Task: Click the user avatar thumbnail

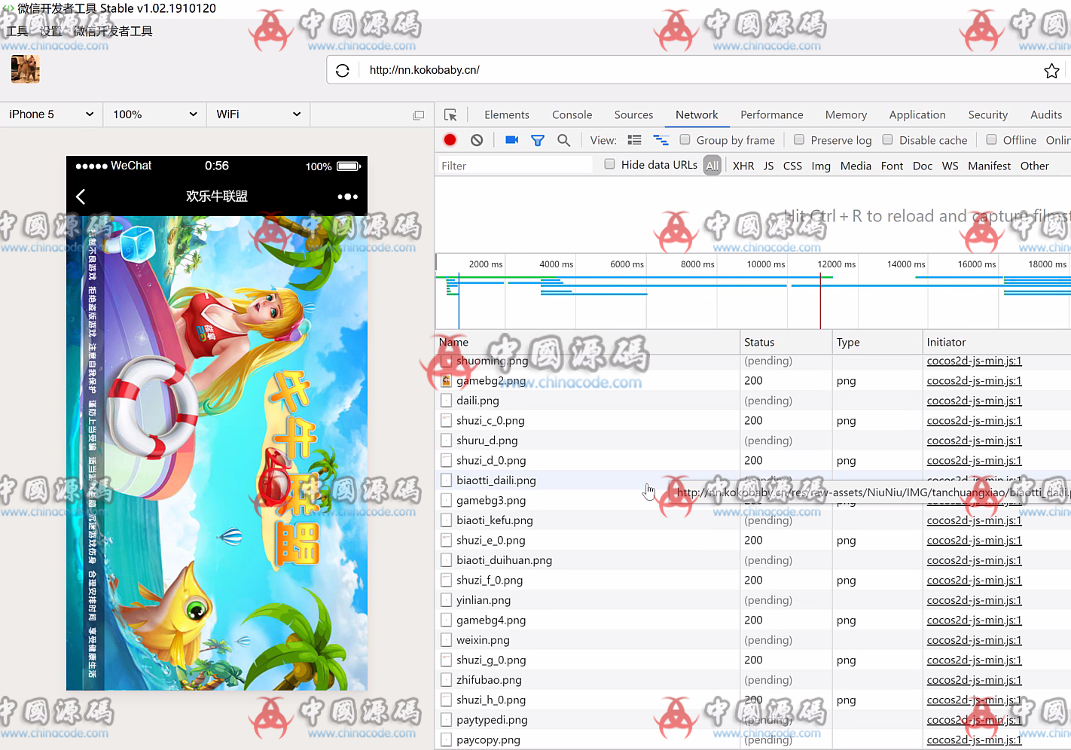Action: point(25,69)
